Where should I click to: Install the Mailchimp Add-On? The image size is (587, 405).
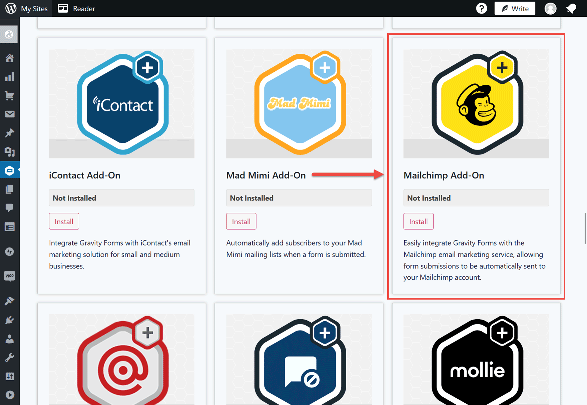pos(418,221)
